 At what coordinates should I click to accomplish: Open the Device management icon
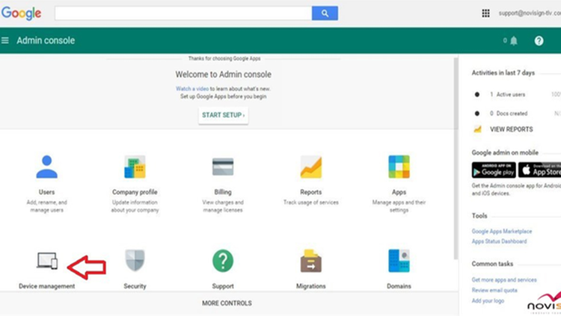coord(46,261)
